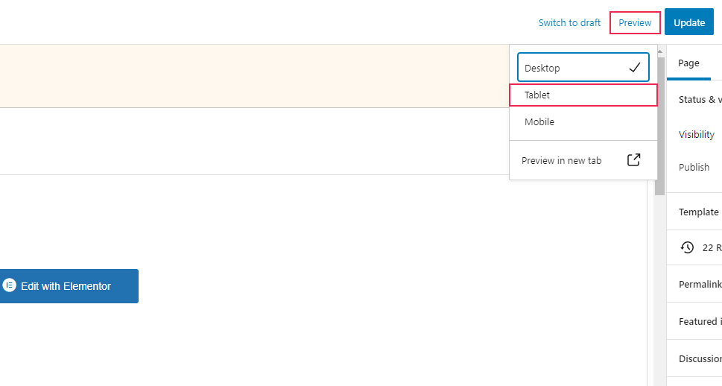Expand the Featured image panel
This screenshot has height=386, width=722.
coord(700,321)
